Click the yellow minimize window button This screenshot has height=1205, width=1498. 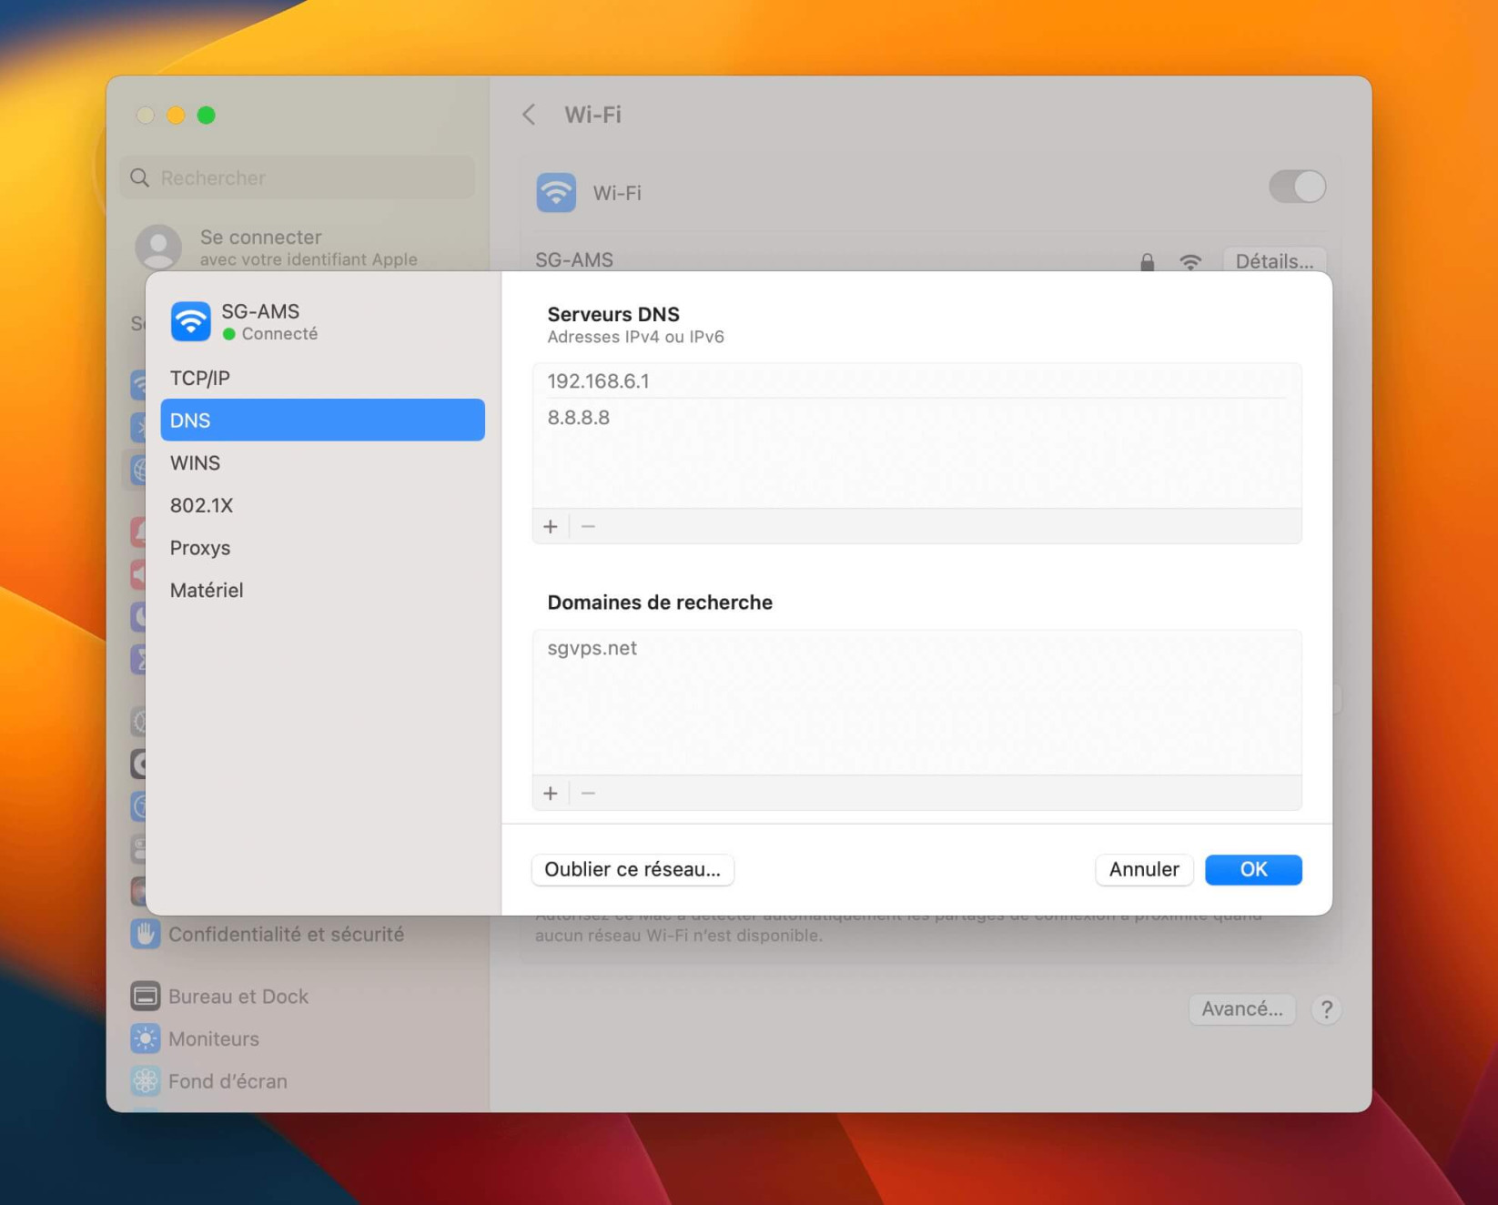(x=176, y=115)
